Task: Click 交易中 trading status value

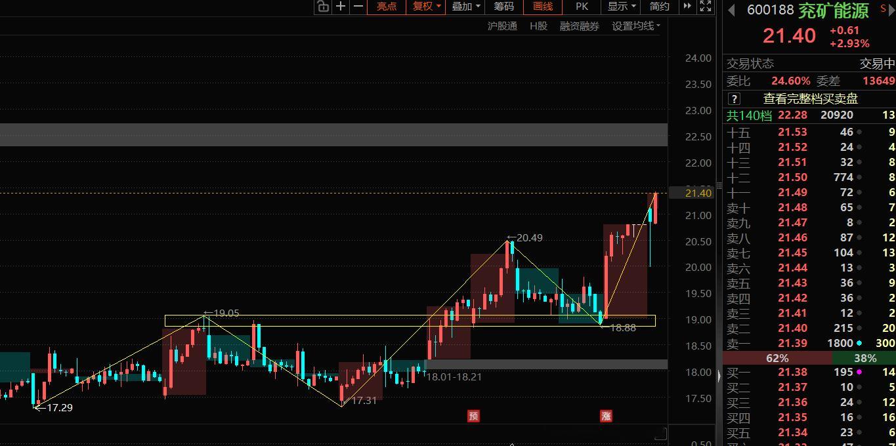Action: (x=878, y=64)
